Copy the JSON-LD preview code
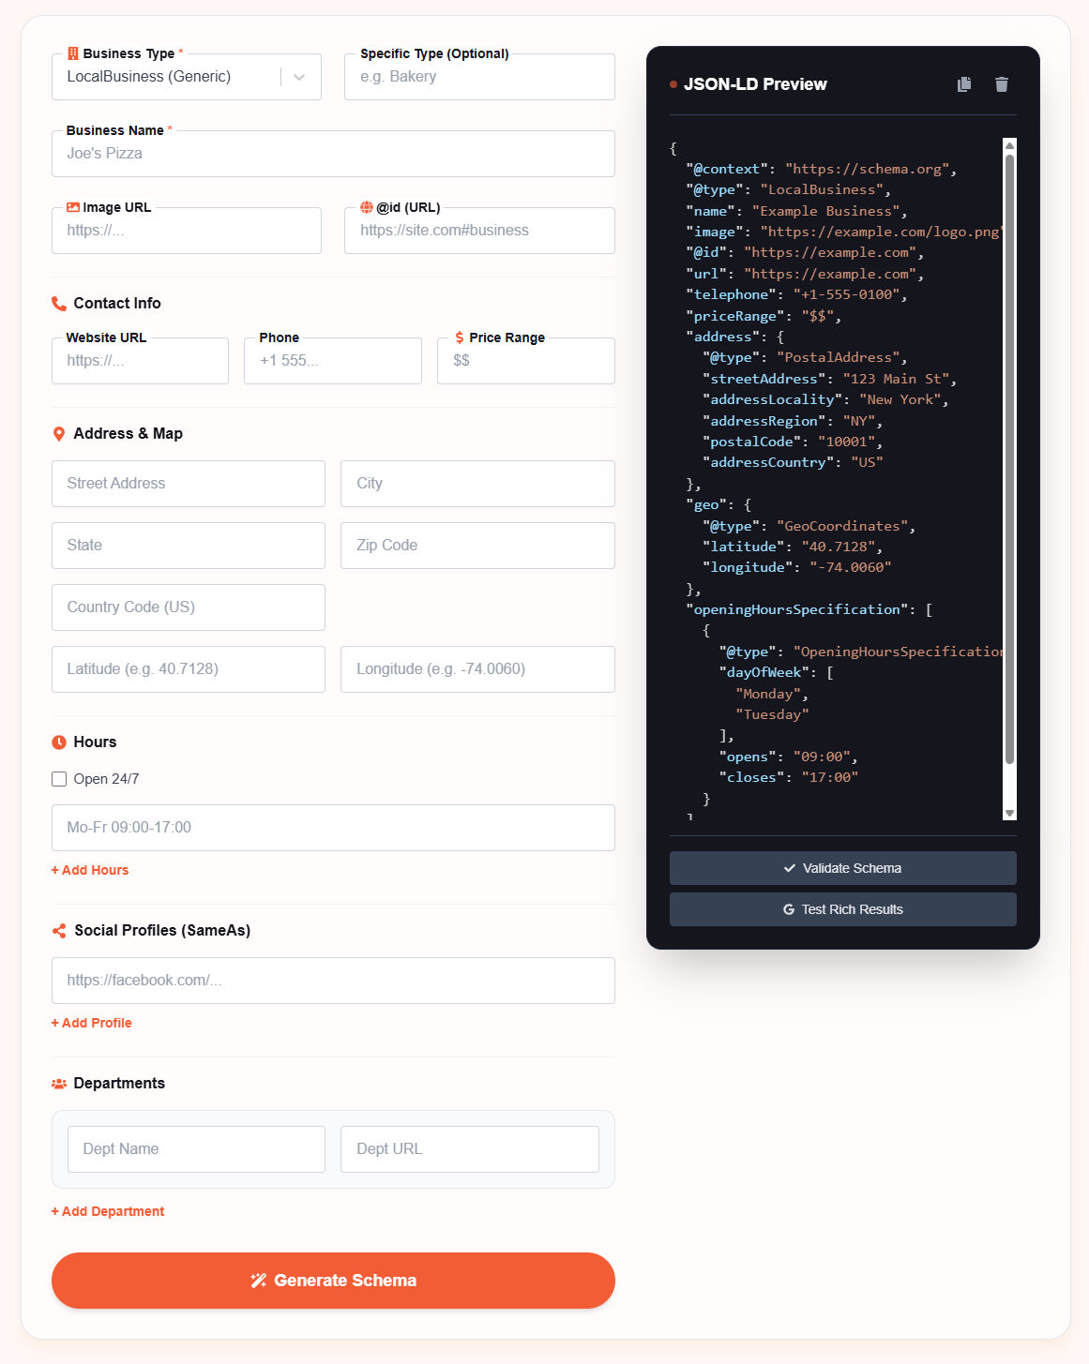This screenshot has height=1364, width=1089. pyautogui.click(x=963, y=84)
